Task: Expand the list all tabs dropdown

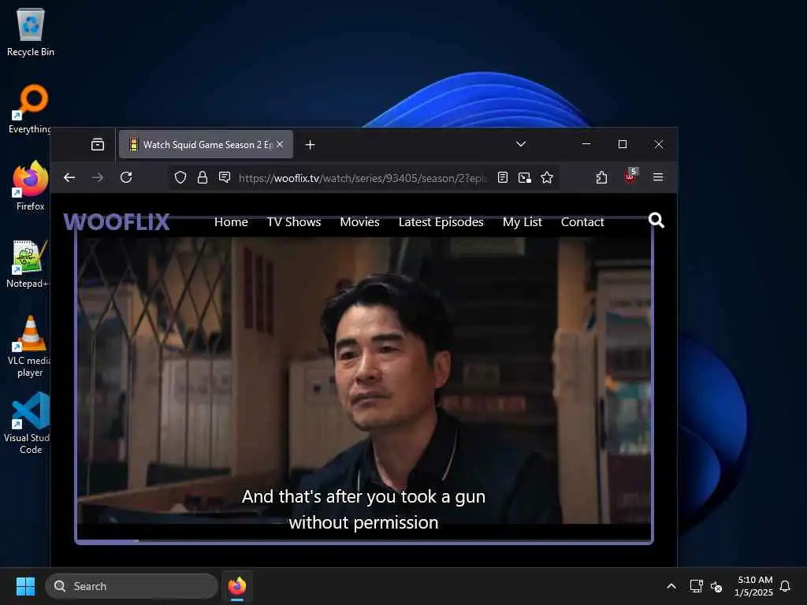Action: 521,144
